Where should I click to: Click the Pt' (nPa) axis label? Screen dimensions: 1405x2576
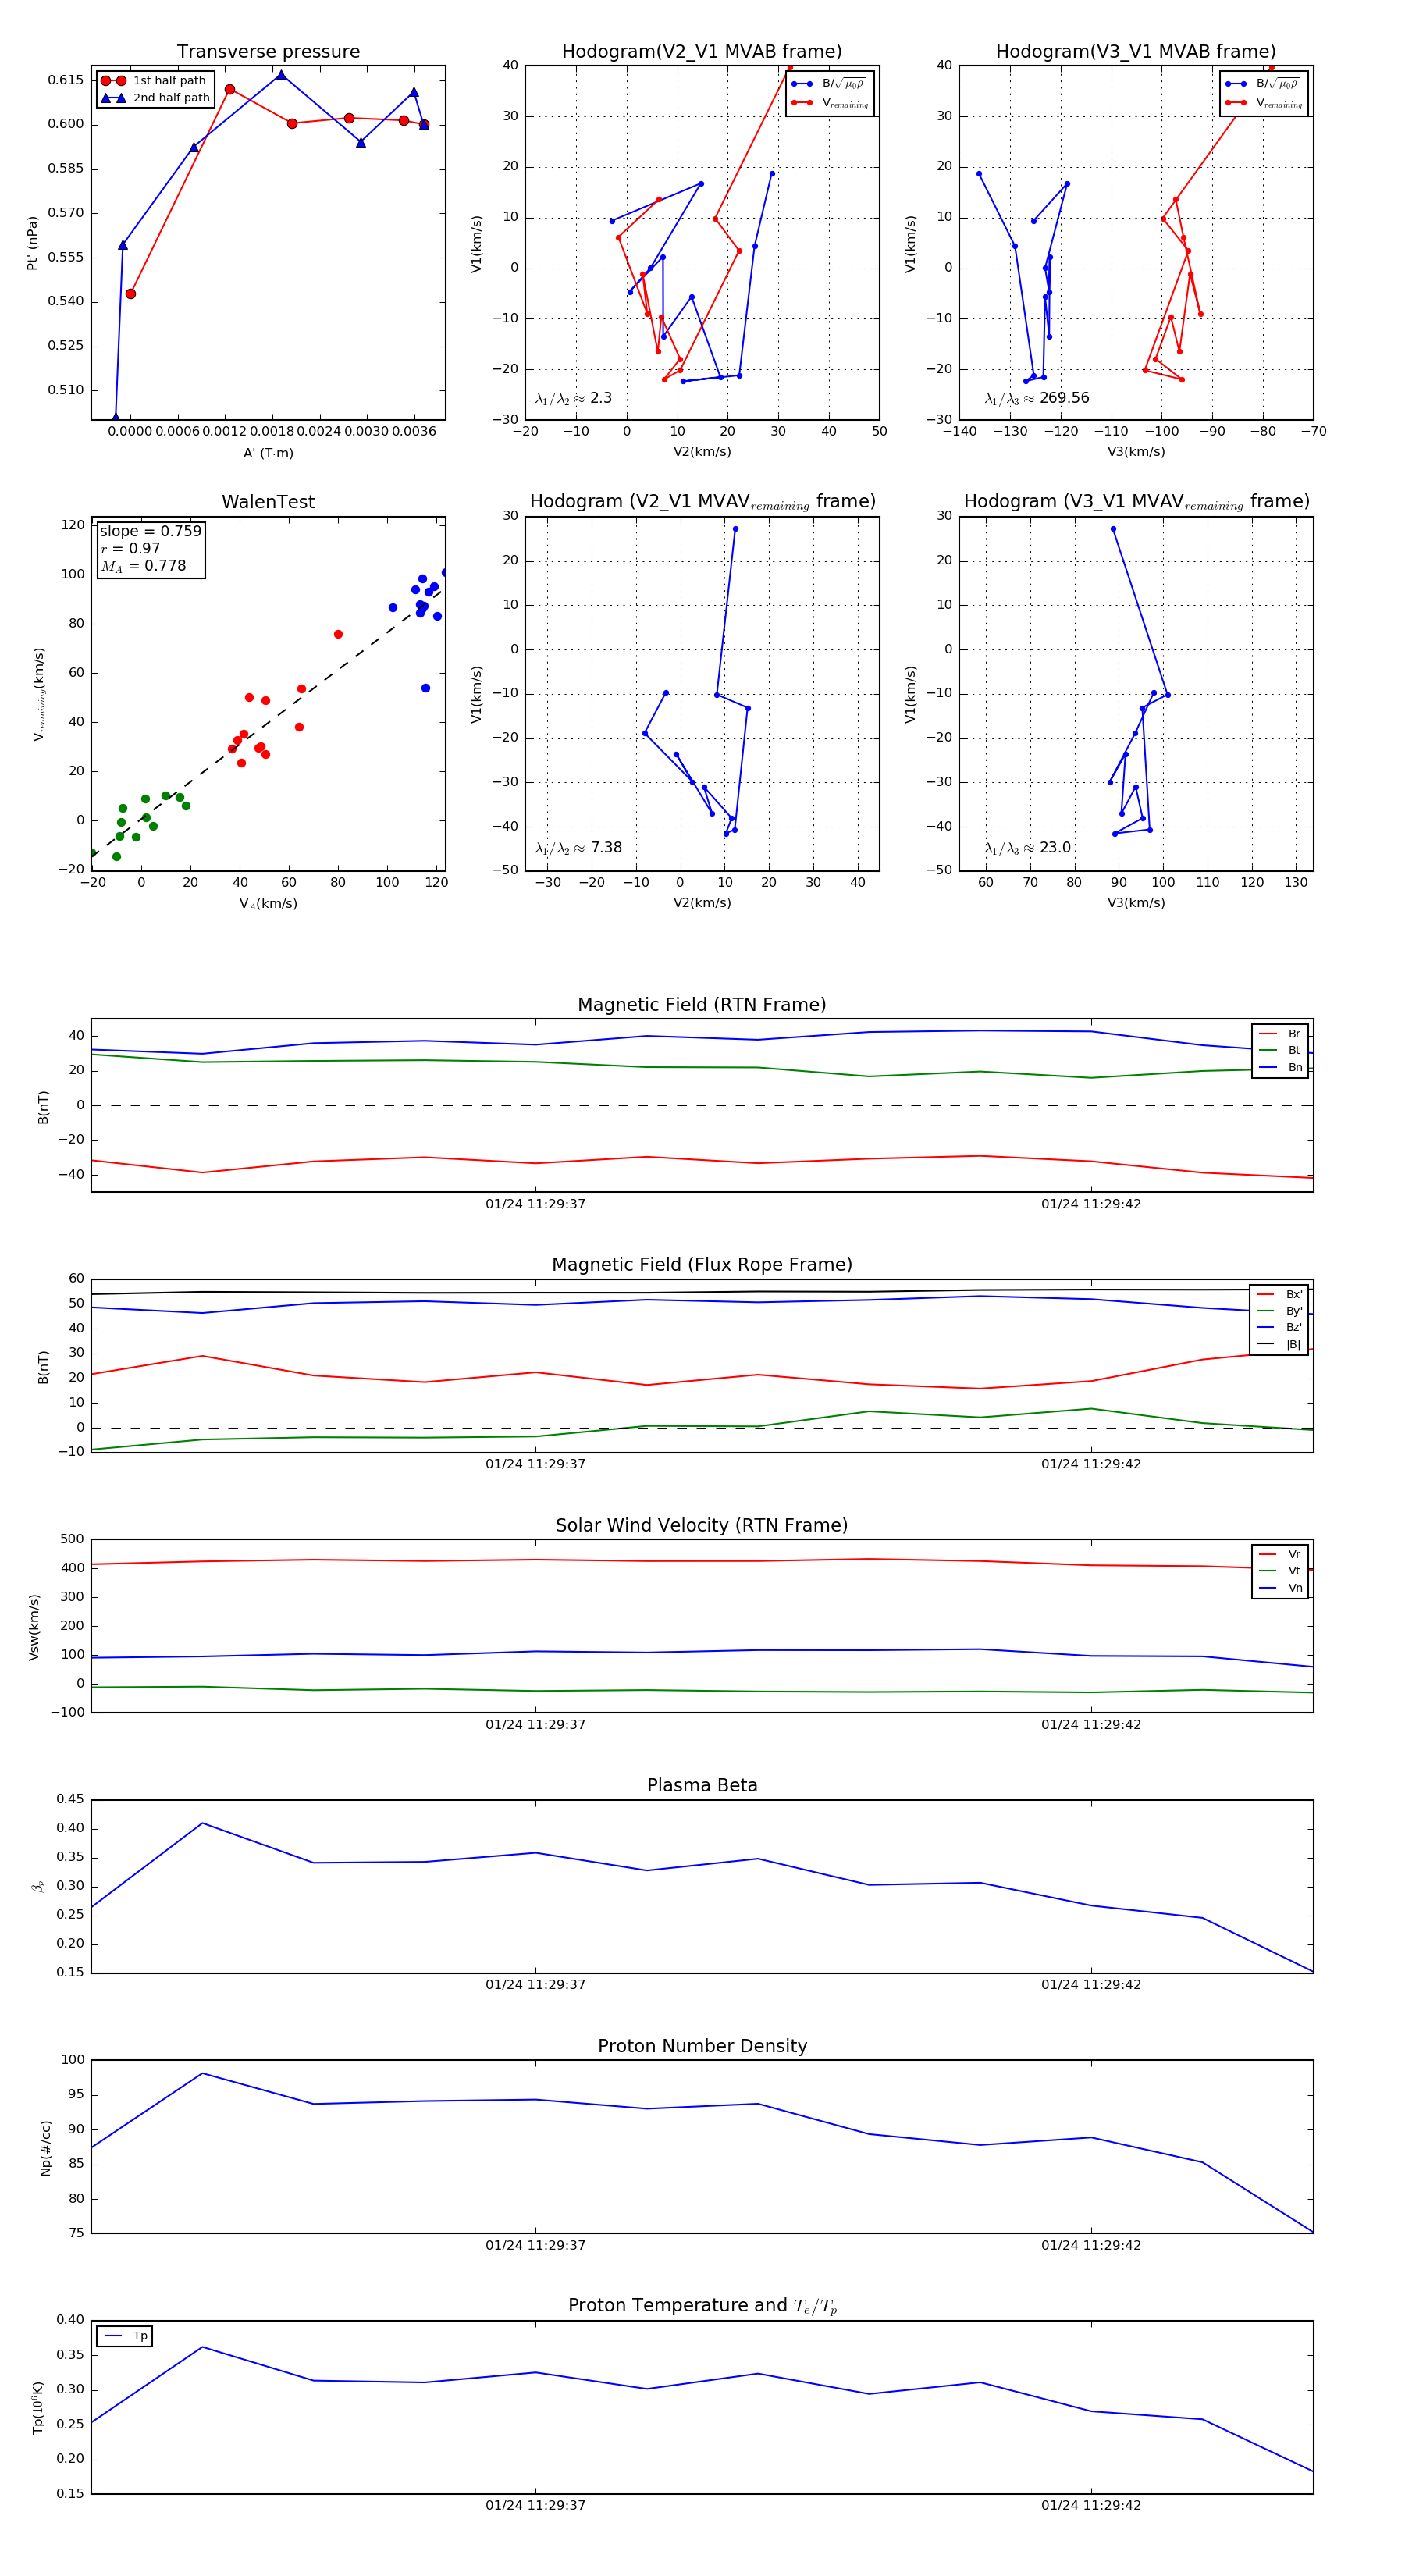pos(32,243)
